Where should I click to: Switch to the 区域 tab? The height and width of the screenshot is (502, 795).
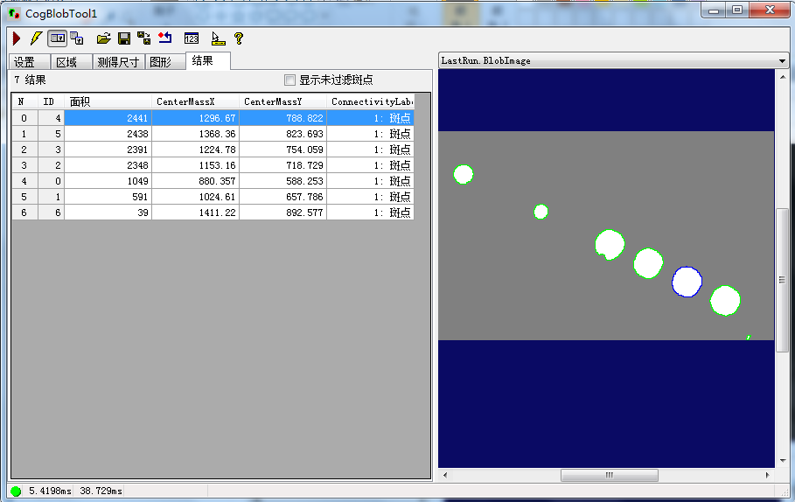pyautogui.click(x=66, y=62)
